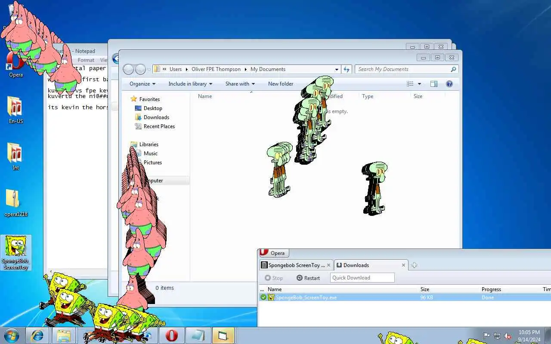Open the Format menu in Notepad

click(86, 60)
